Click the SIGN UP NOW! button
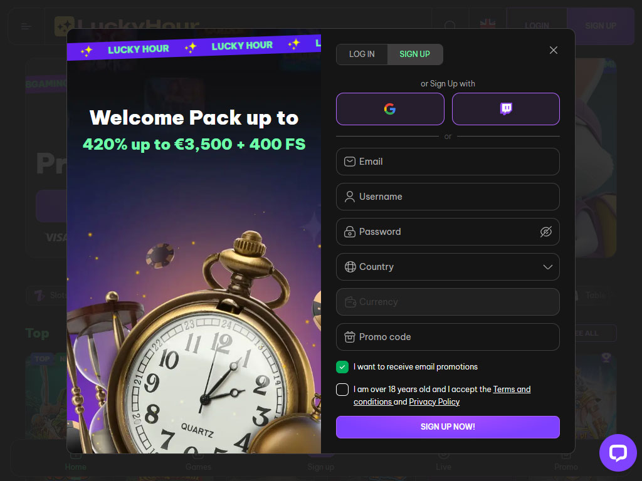 448,427
